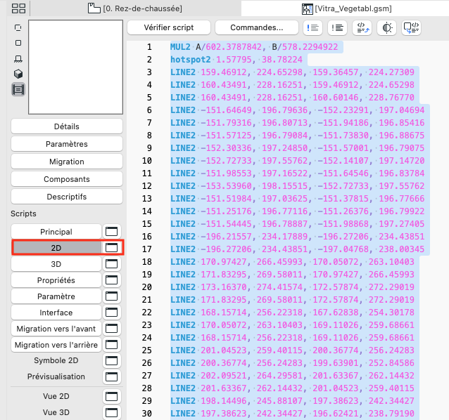Click the four-squares window grid icon

click(18, 8)
